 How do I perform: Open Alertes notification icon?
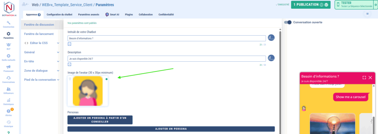[x=8, y=111]
